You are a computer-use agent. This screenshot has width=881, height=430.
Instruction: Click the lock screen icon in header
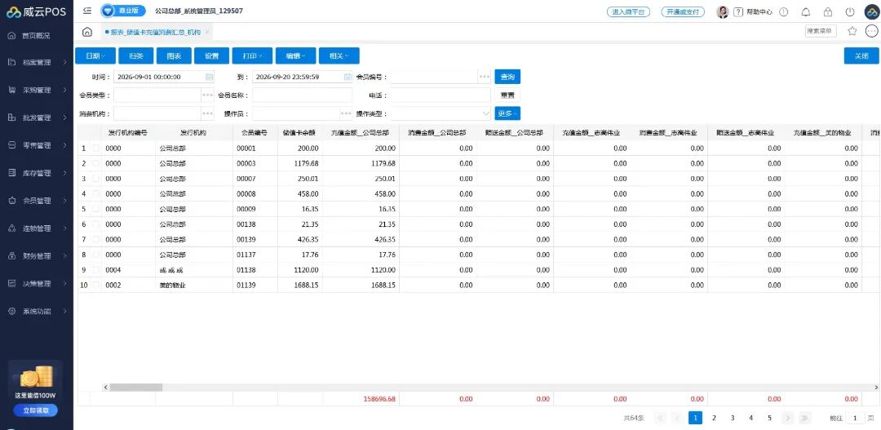[x=828, y=11]
